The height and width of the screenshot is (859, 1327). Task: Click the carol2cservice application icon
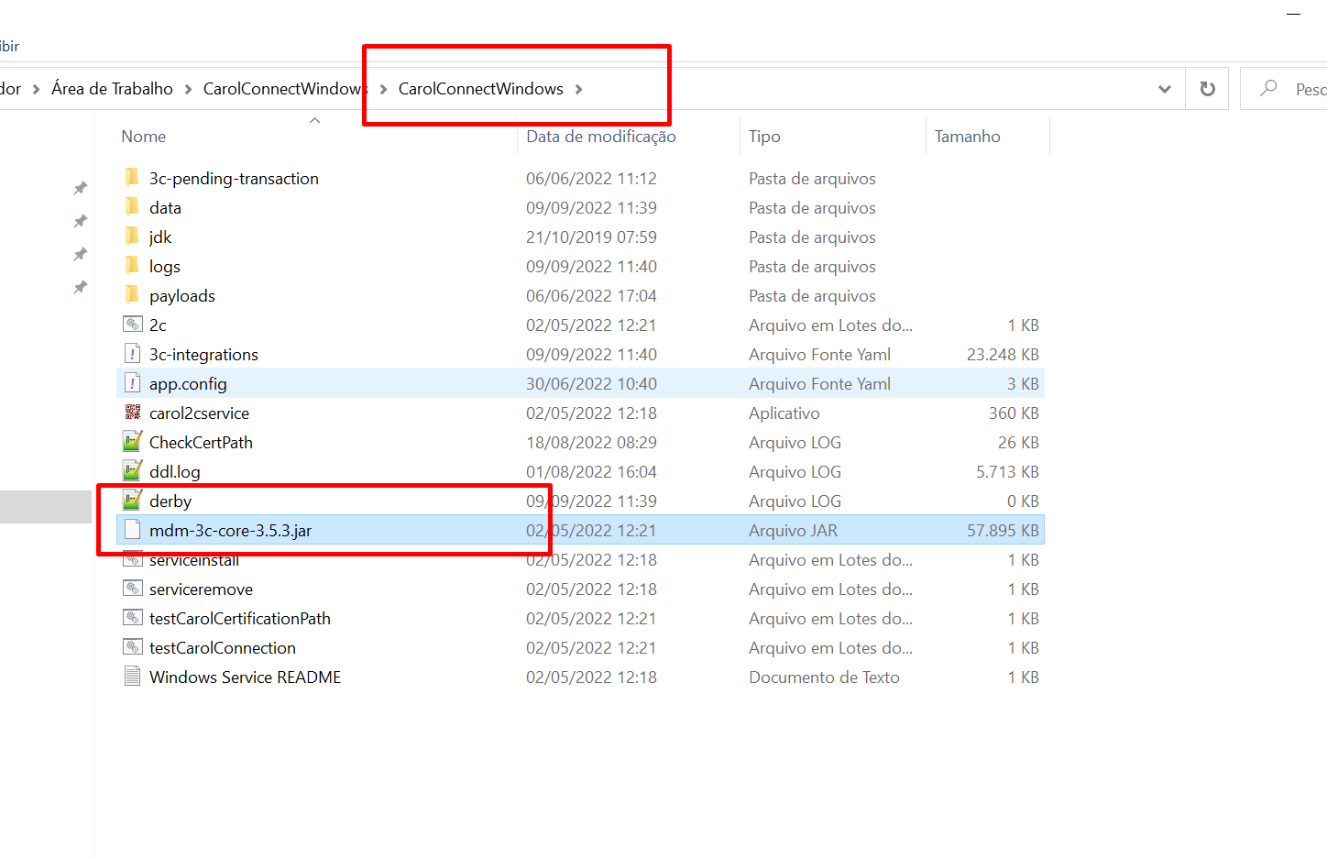(x=133, y=412)
